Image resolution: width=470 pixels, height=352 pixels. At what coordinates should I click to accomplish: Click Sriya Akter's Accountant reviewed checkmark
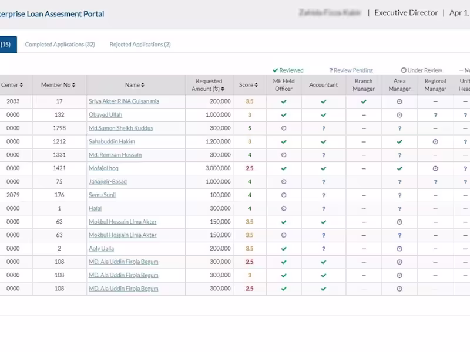pos(324,101)
